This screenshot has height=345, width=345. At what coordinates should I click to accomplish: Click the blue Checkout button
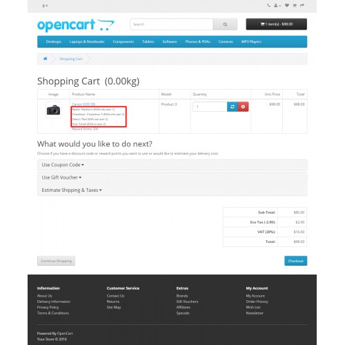[x=295, y=261]
